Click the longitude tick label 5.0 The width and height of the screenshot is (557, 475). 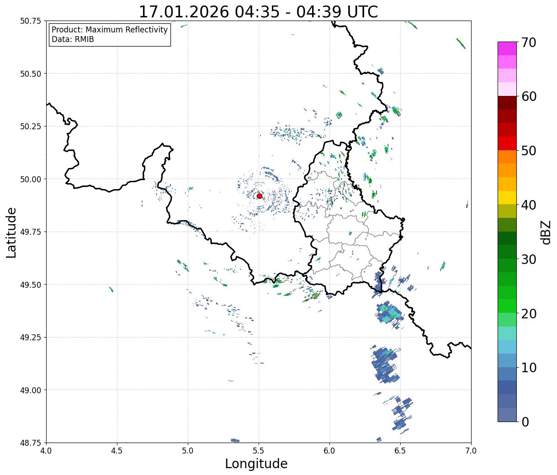pyautogui.click(x=188, y=450)
